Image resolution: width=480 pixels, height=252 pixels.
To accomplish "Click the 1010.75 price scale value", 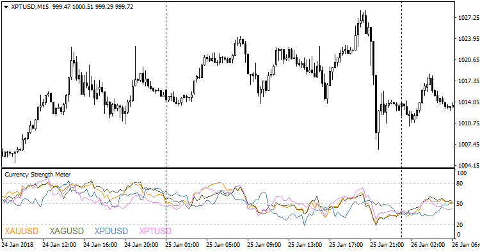I will coord(468,123).
